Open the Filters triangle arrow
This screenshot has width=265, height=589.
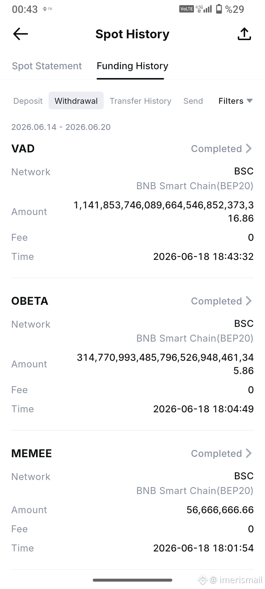coord(250,101)
